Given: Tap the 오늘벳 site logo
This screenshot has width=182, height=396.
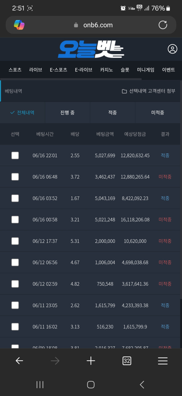Looking at the screenshot, I should pyautogui.click(x=91, y=49).
